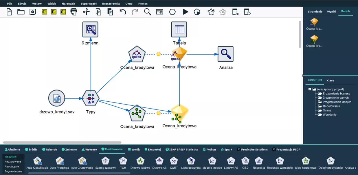
Task: Open the Narzędzia menu
Action: [68, 4]
